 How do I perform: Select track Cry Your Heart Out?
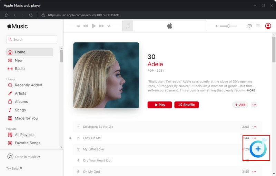pos(168,160)
